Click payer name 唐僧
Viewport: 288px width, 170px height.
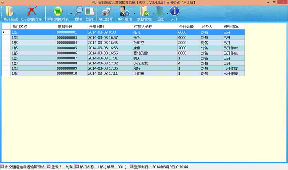(137, 48)
